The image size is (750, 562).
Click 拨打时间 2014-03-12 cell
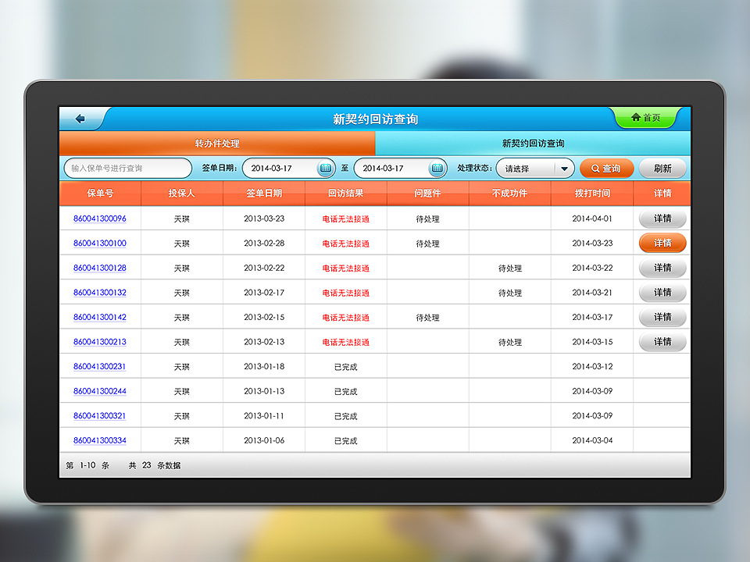click(x=592, y=367)
